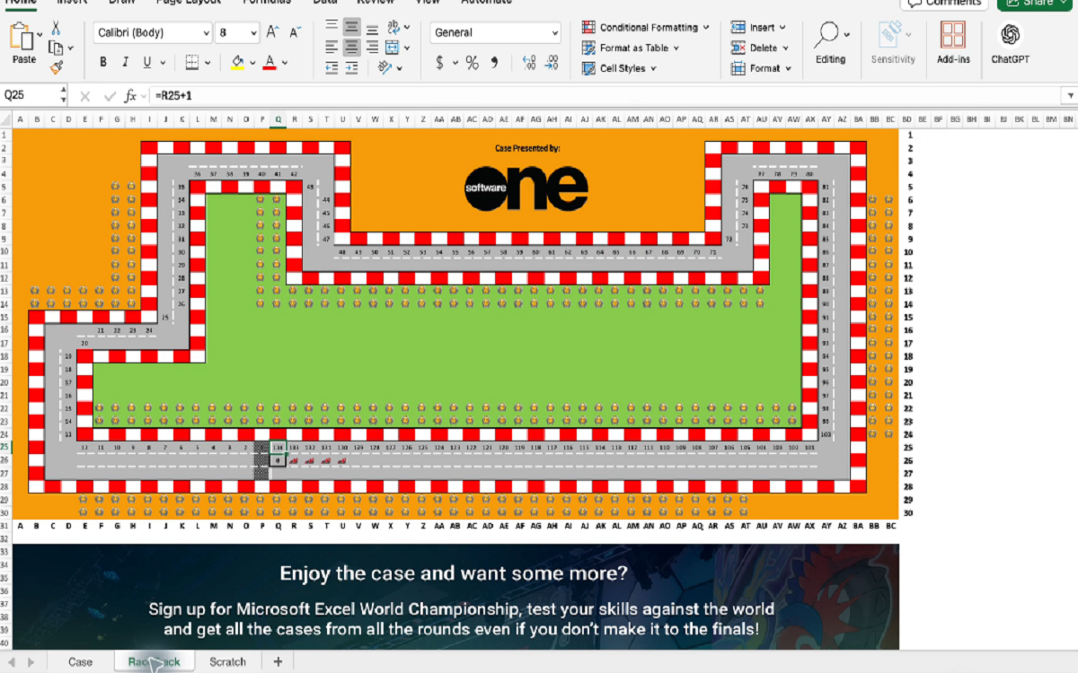Open the Format cells dropdown
The width and height of the screenshot is (1078, 673).
tap(761, 68)
